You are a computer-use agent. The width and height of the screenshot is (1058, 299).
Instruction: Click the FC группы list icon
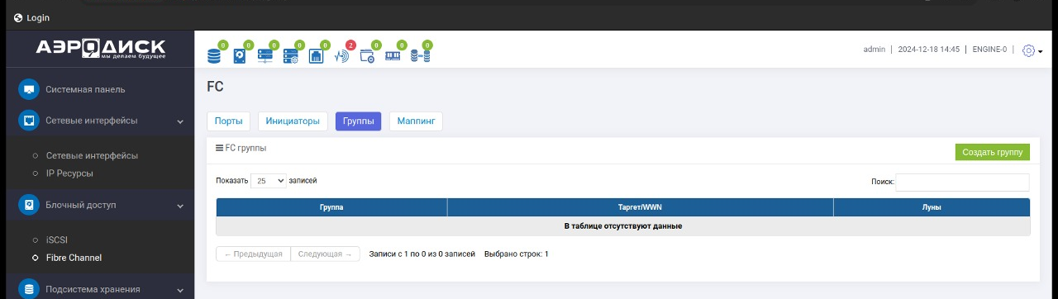219,148
